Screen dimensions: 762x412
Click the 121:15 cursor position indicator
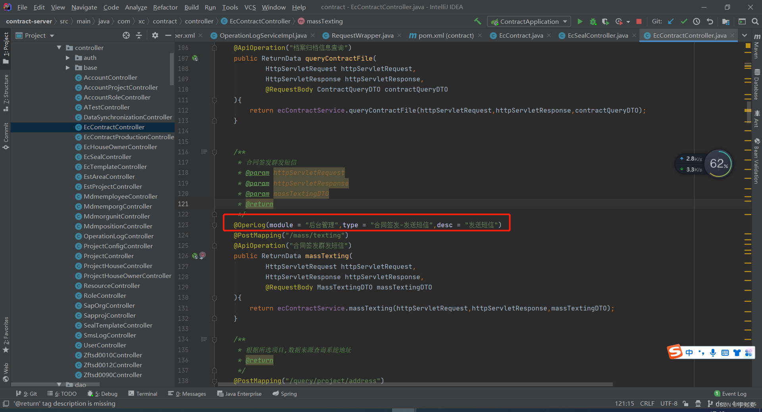tap(624, 404)
